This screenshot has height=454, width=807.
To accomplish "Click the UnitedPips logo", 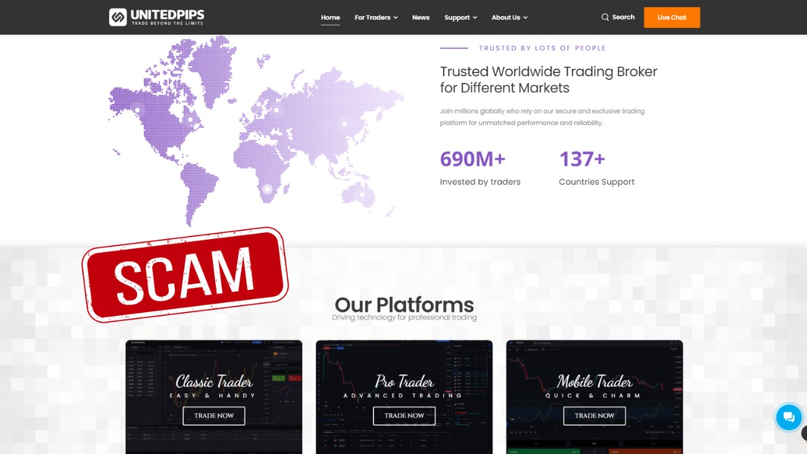I will 157,17.
